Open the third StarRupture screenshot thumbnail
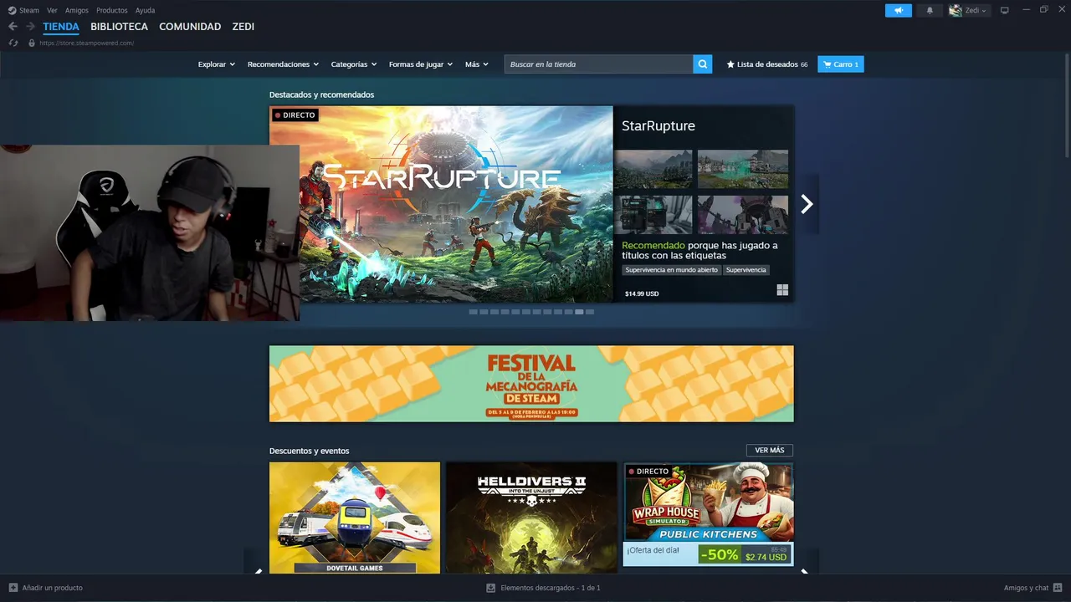The height and width of the screenshot is (602, 1071). click(653, 215)
